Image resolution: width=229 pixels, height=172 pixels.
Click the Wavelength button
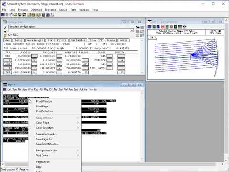[35, 40]
